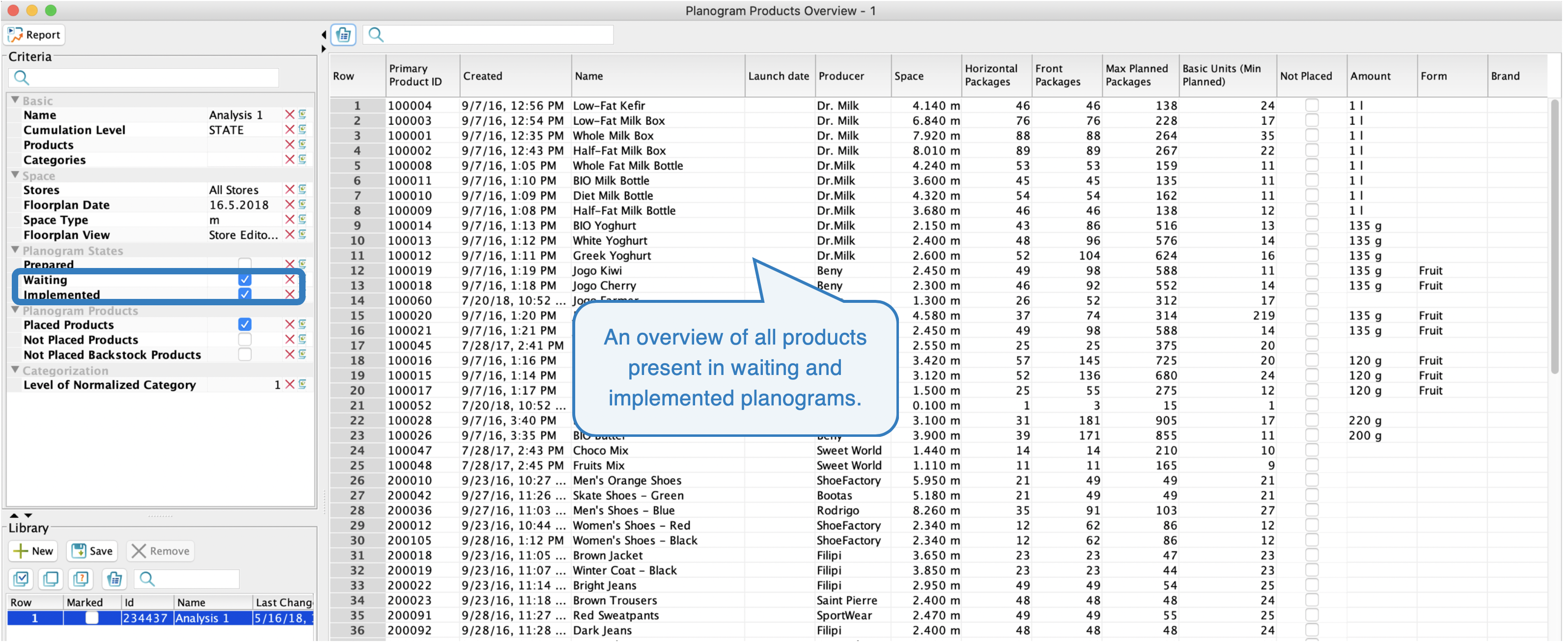
Task: Collapse the Categorization criteria group
Action: [x=15, y=370]
